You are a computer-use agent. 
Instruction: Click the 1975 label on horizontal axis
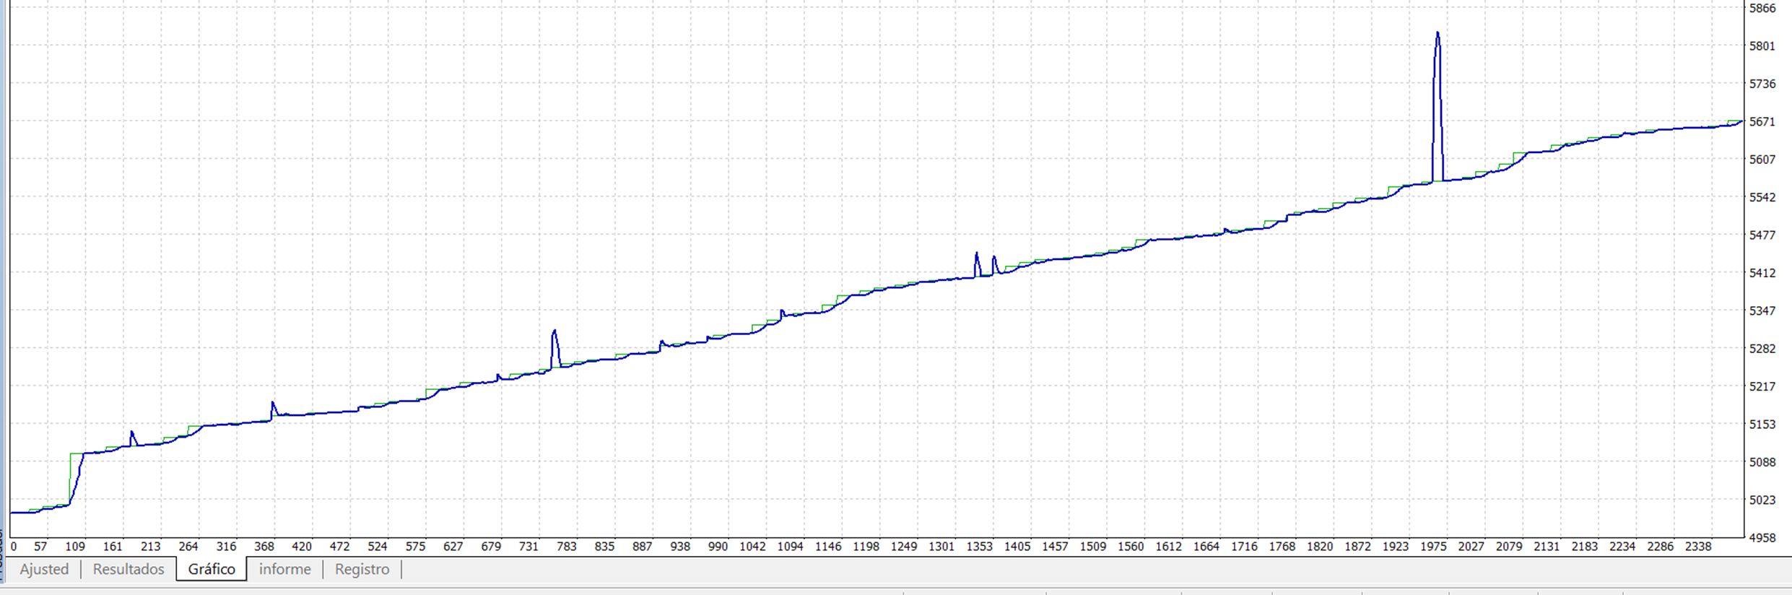tap(1433, 547)
